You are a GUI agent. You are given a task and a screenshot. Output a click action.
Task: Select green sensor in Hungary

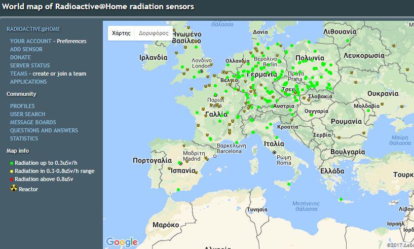tap(312, 115)
